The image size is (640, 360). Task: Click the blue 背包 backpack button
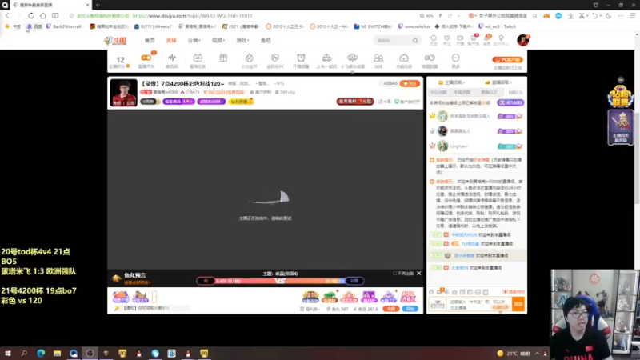point(410,309)
